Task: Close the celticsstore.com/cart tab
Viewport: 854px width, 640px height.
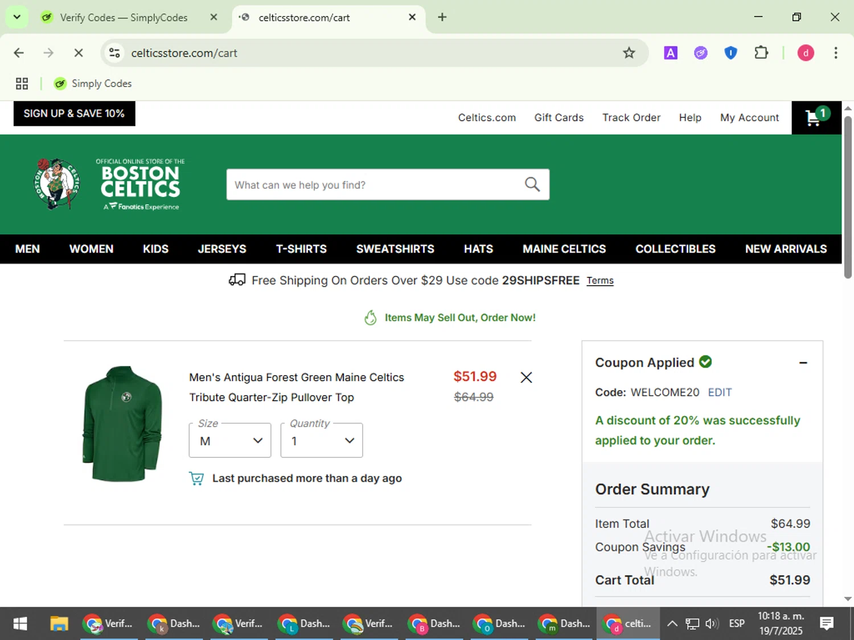Action: tap(412, 17)
